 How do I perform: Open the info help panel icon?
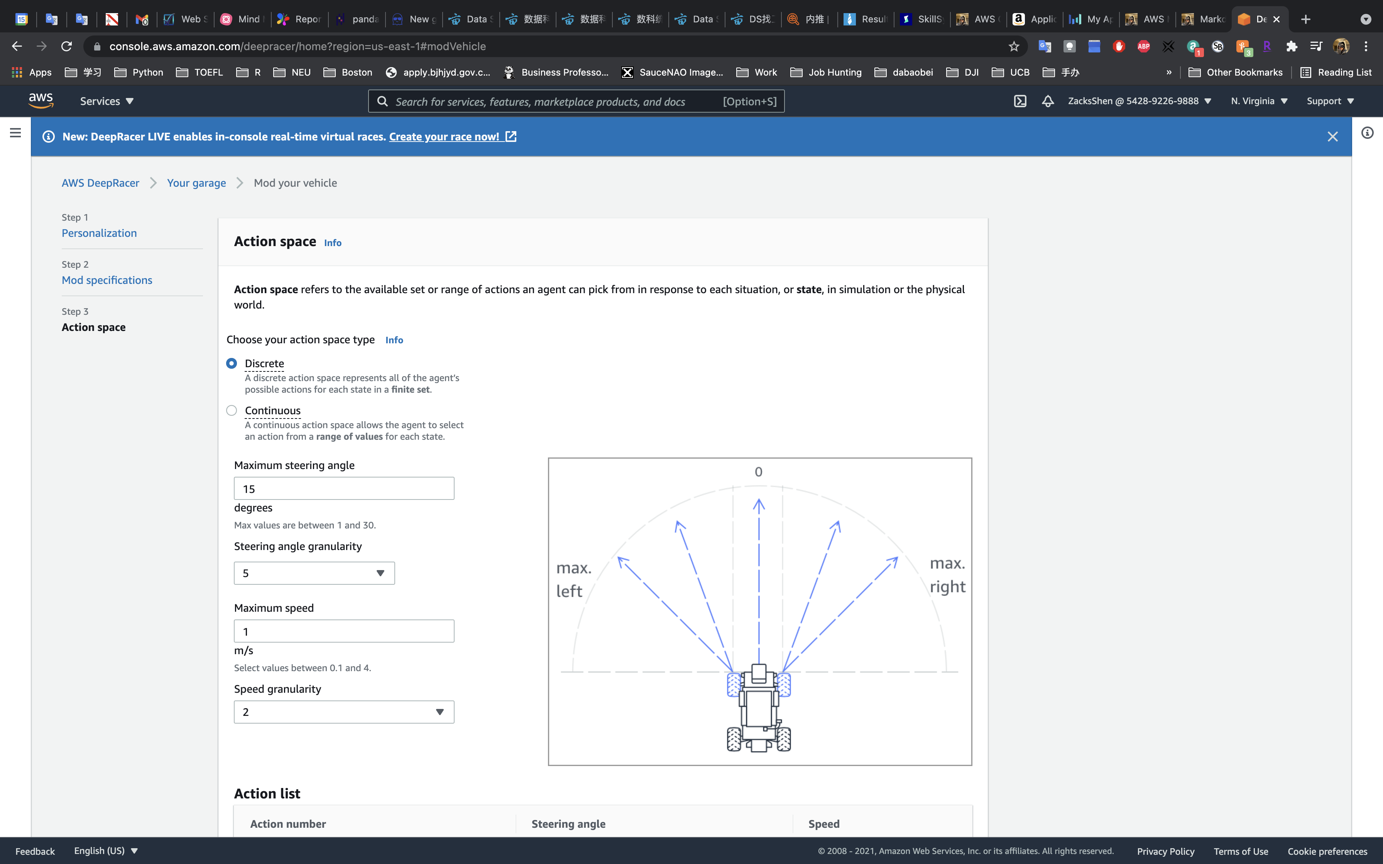tap(1367, 133)
